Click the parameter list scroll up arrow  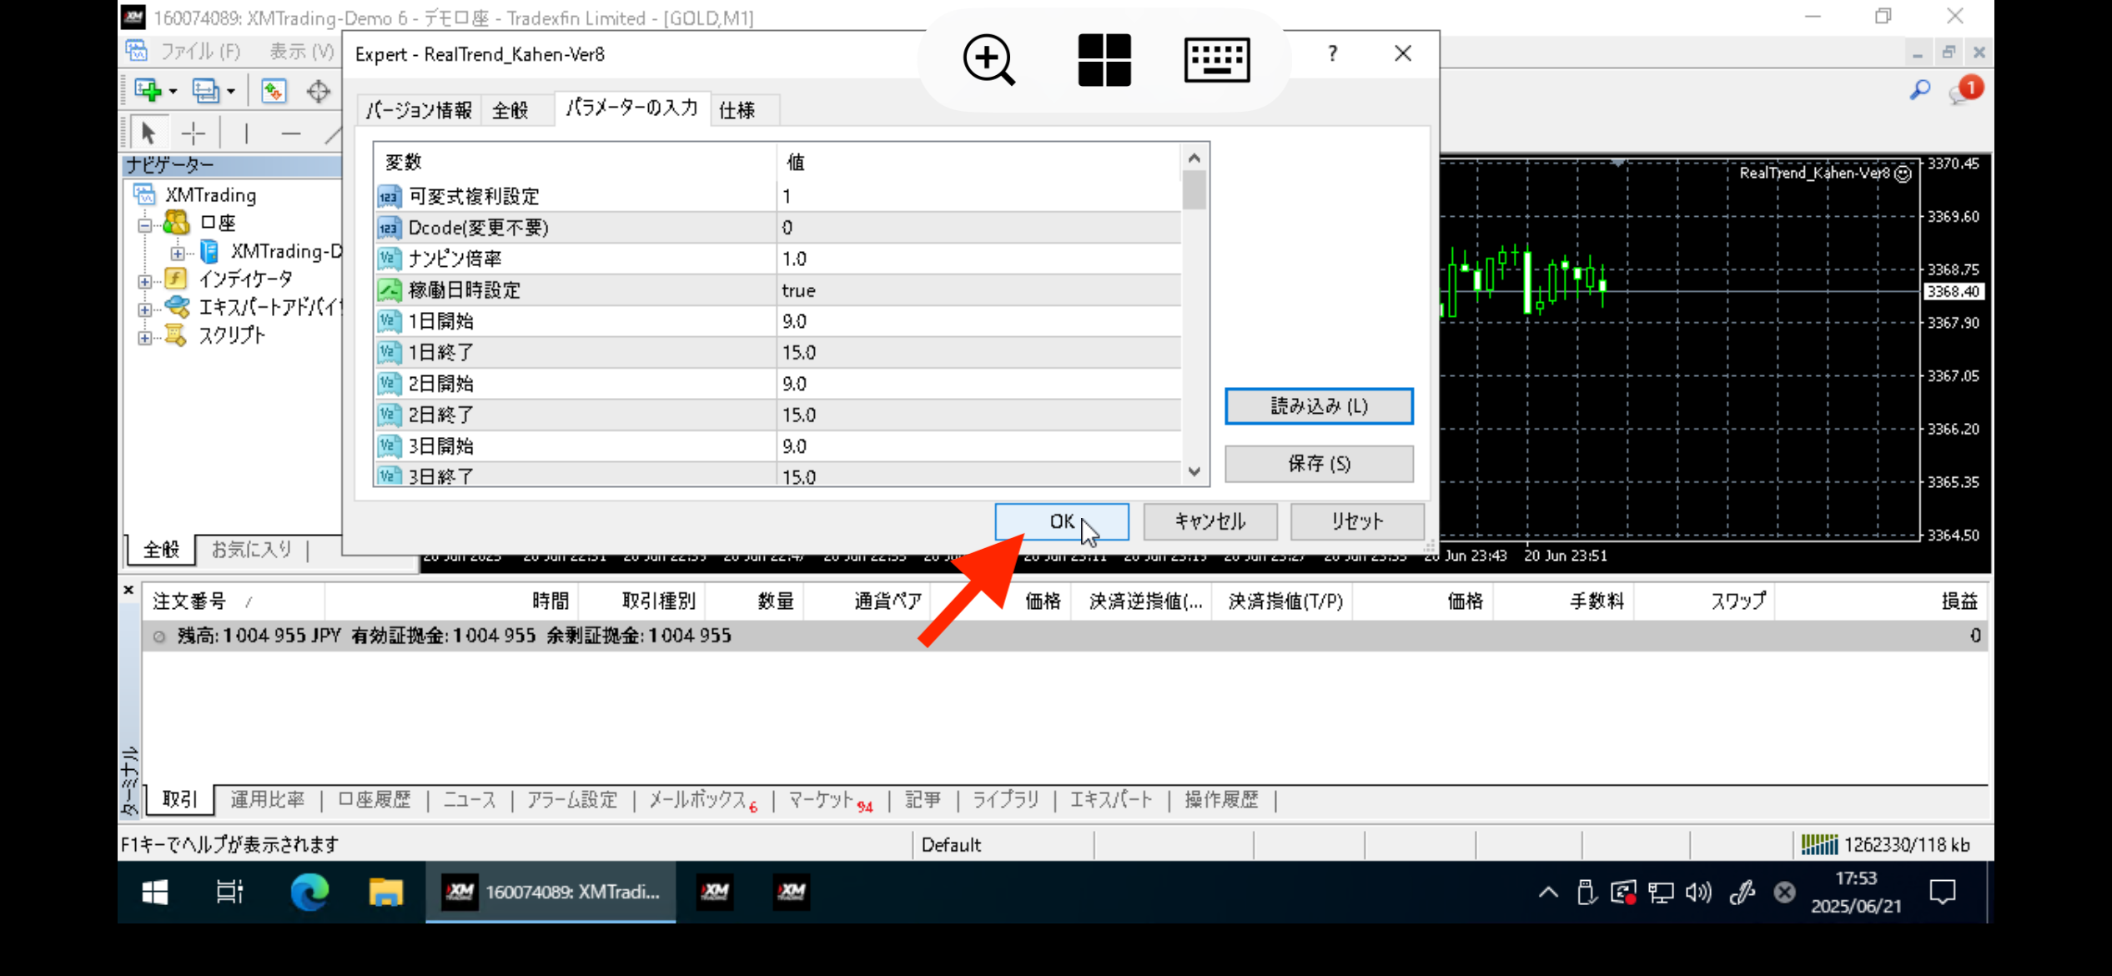(1194, 158)
